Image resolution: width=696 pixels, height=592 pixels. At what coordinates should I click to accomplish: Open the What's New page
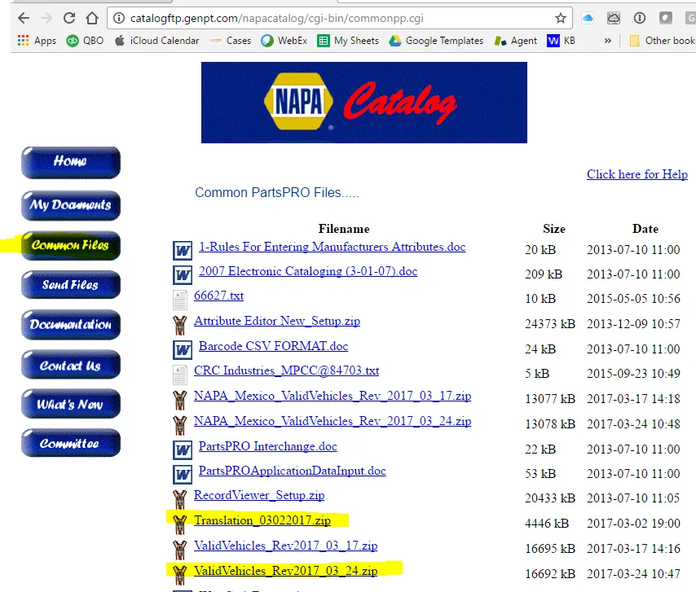(x=70, y=404)
